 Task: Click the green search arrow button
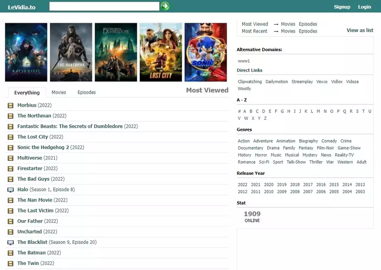[x=165, y=6]
